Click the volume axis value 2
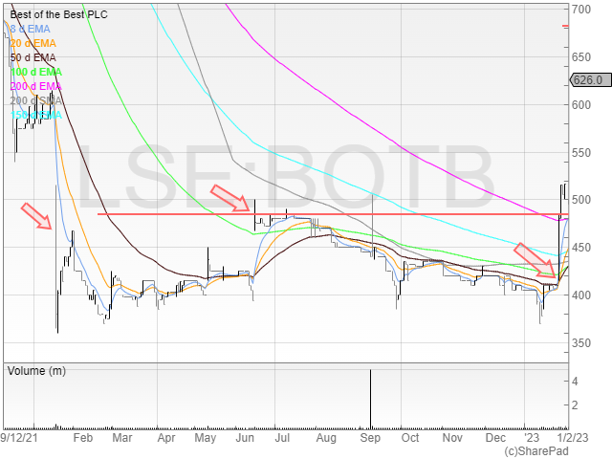This screenshot has height=459, width=612. click(575, 405)
